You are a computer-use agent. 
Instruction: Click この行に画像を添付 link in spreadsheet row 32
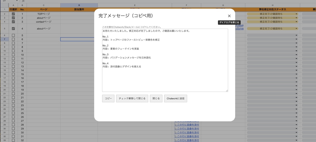186,136
